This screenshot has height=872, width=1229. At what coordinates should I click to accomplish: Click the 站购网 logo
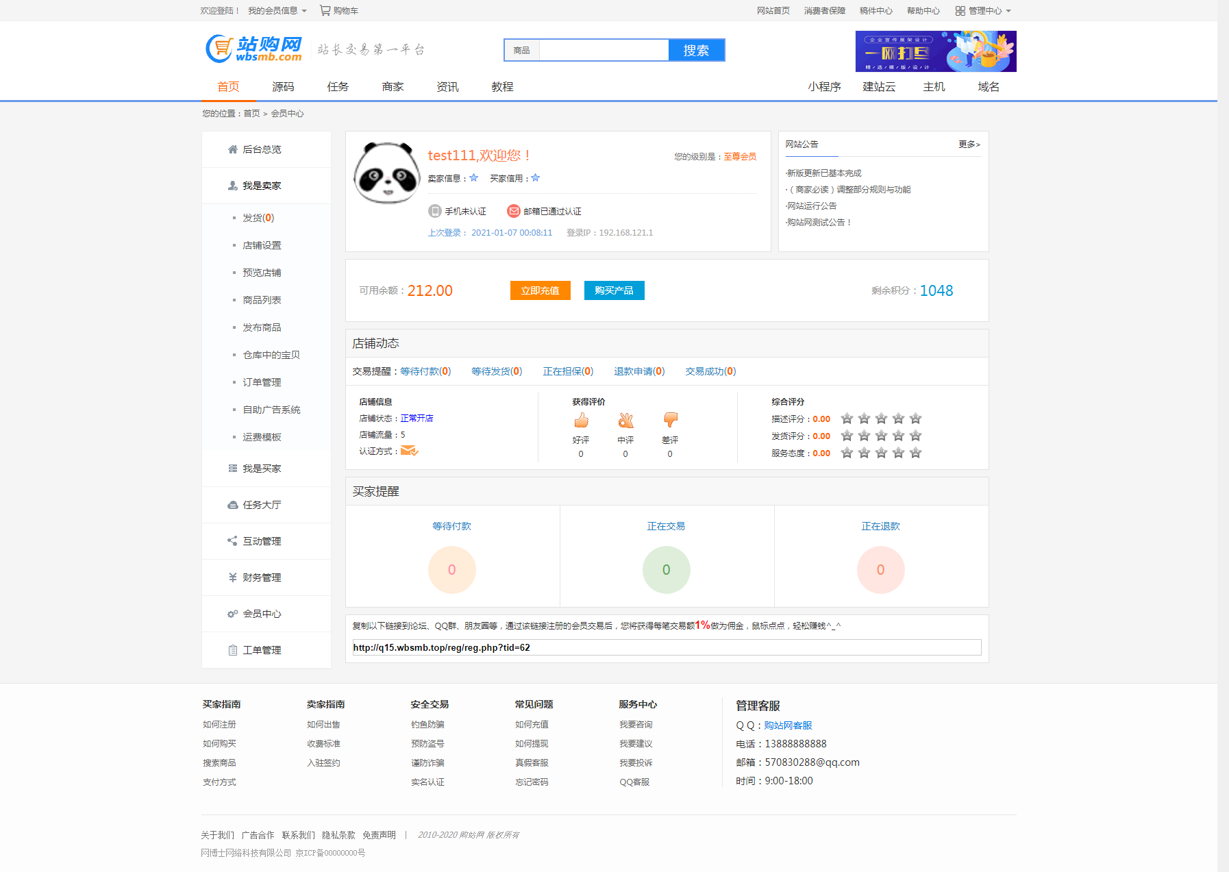(x=254, y=49)
